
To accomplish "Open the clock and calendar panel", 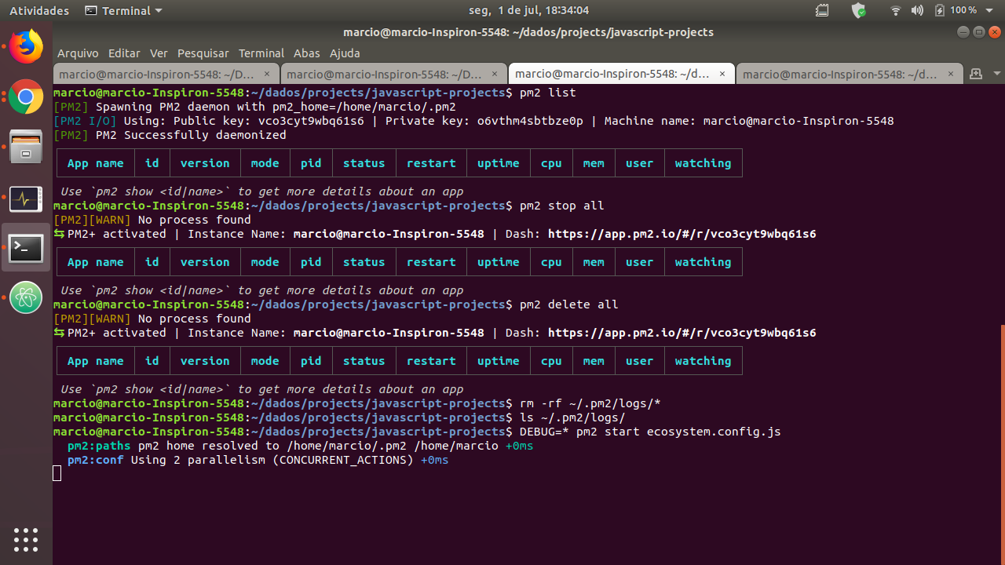I will (528, 11).
